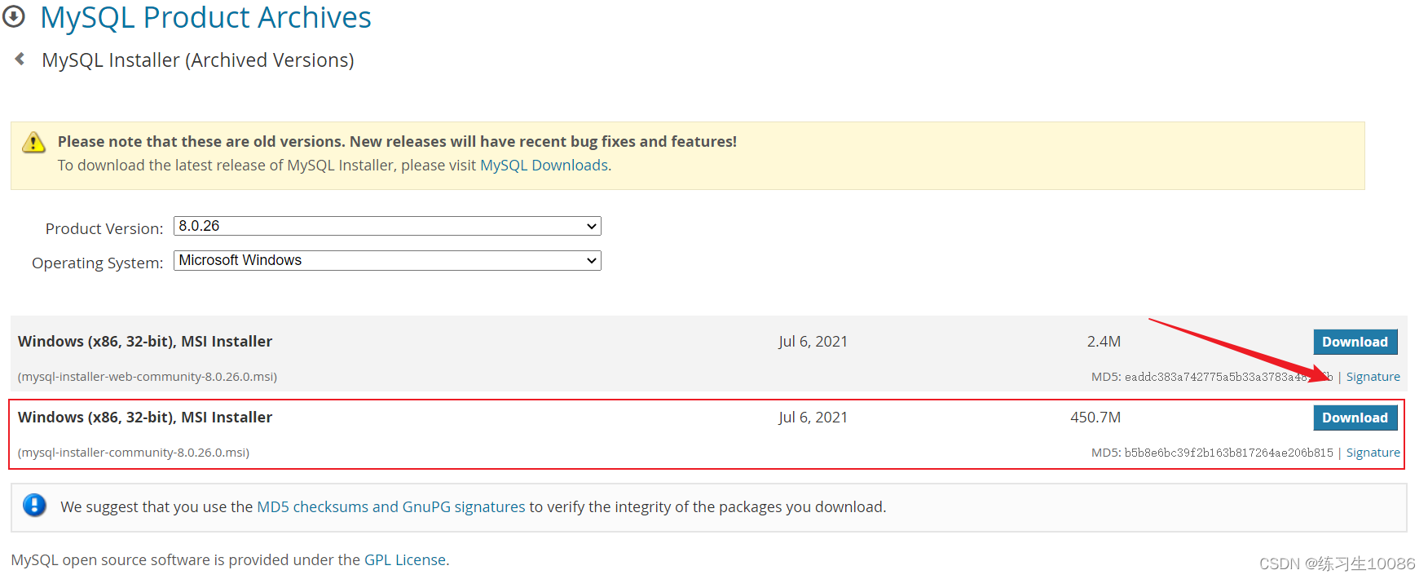Image resolution: width=1428 pixels, height=579 pixels.
Task: Select MD5 hash b5b8e6bc39f2b163b817264ae206b815
Action: pos(1229,453)
